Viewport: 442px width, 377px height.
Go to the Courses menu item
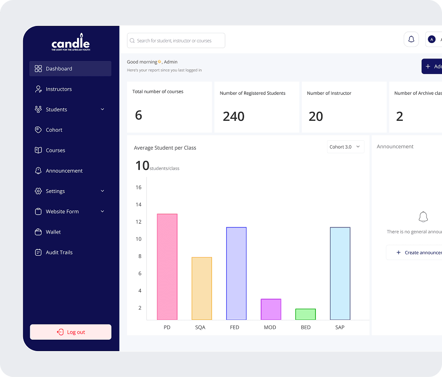click(55, 151)
